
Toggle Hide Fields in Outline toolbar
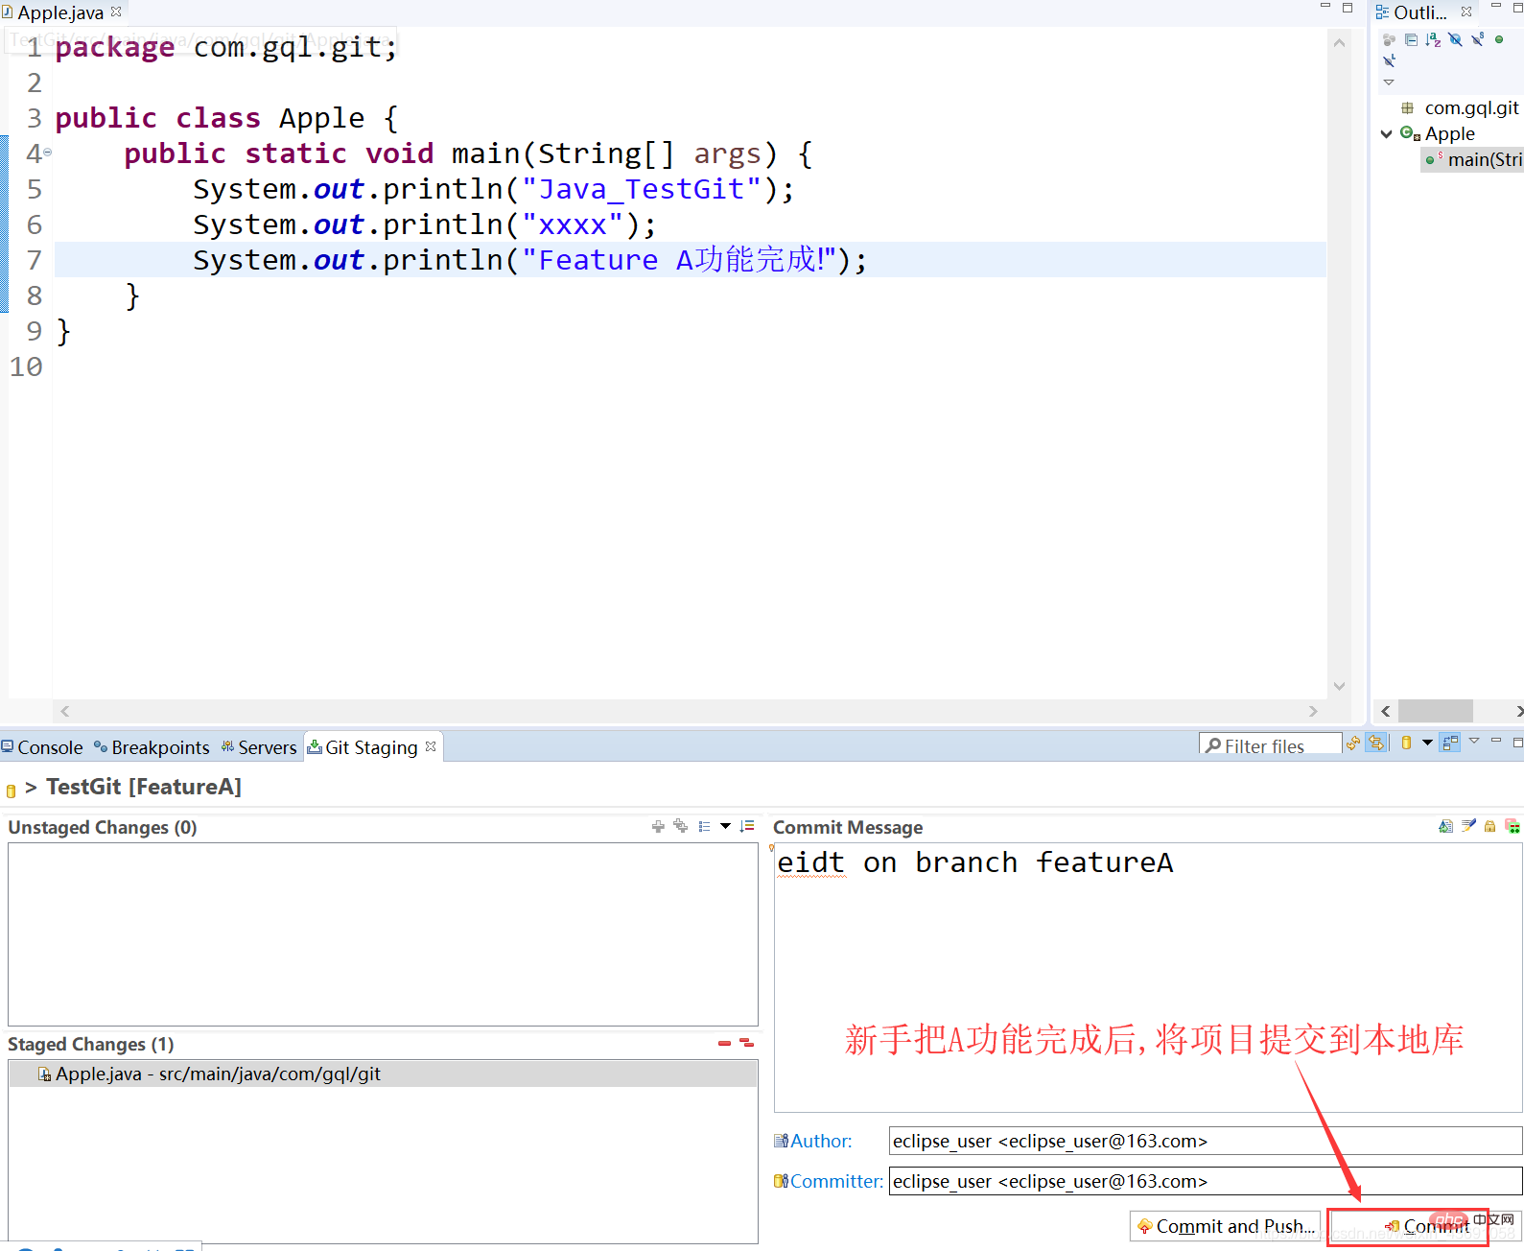(1456, 40)
